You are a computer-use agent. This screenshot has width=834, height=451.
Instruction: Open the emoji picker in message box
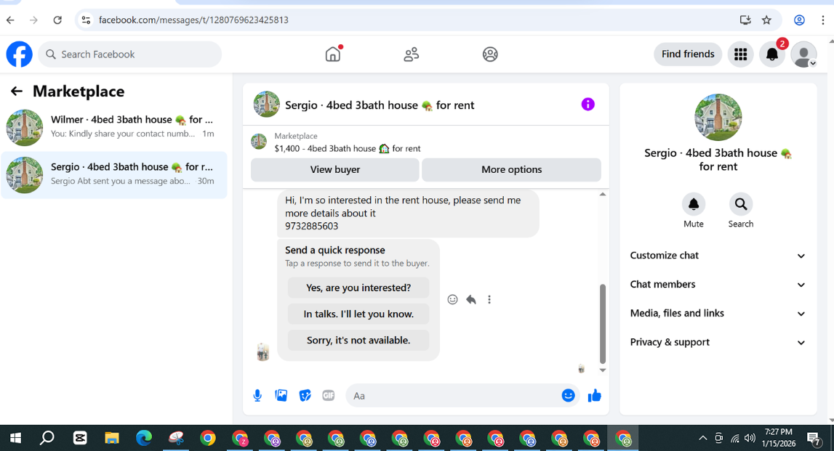coord(568,395)
